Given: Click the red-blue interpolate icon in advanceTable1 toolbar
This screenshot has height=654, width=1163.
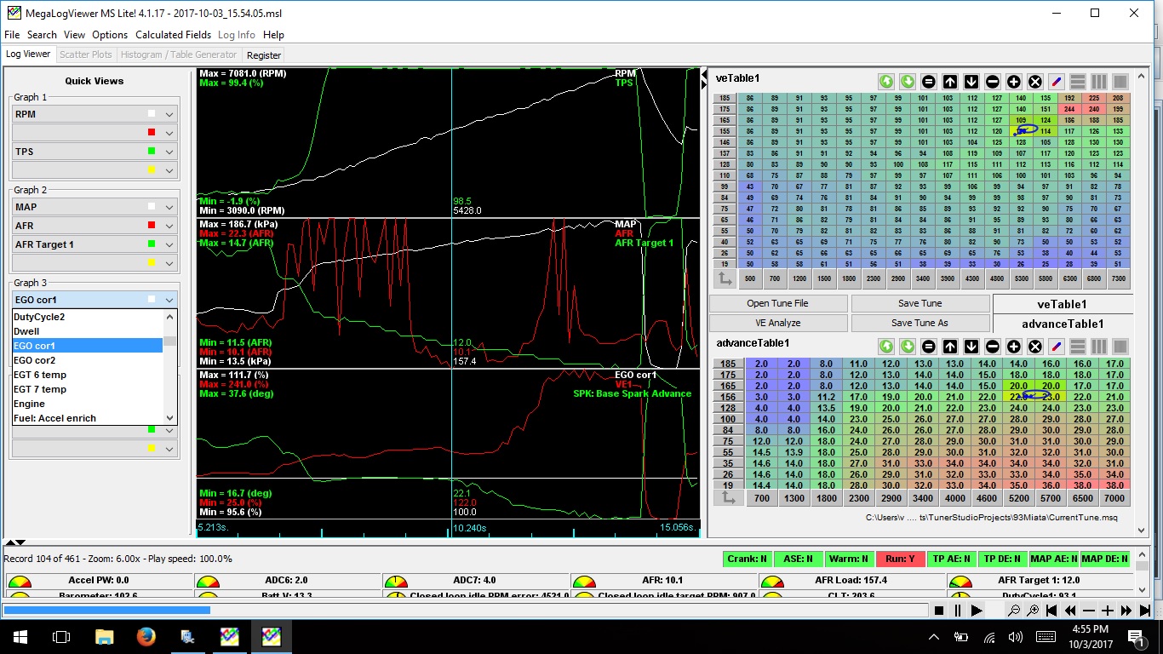Looking at the screenshot, I should point(1057,347).
